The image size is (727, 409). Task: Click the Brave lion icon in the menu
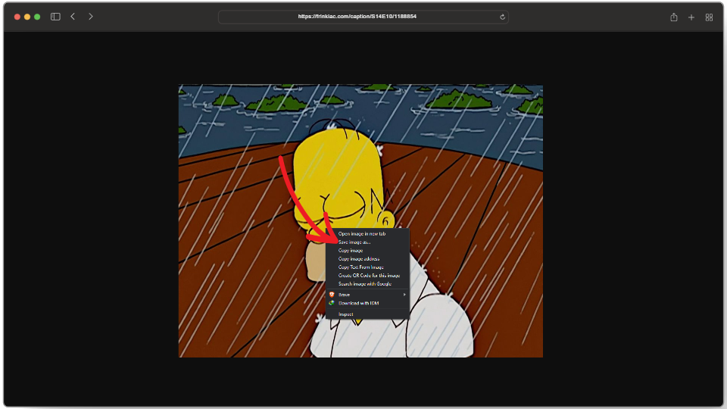tap(332, 295)
